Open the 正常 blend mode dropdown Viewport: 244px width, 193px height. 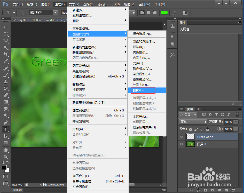[x=193, y=122]
